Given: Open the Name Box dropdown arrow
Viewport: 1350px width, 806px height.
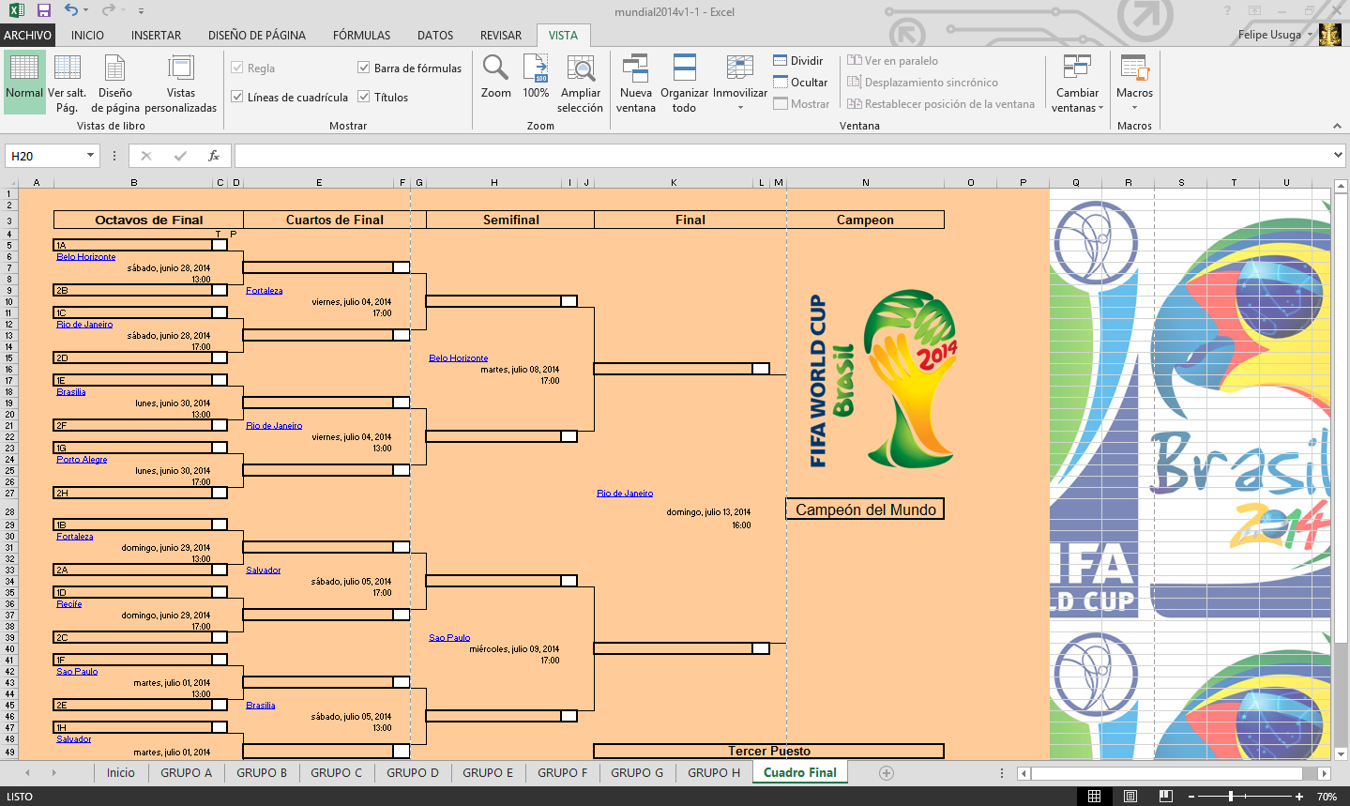Looking at the screenshot, I should click(90, 156).
